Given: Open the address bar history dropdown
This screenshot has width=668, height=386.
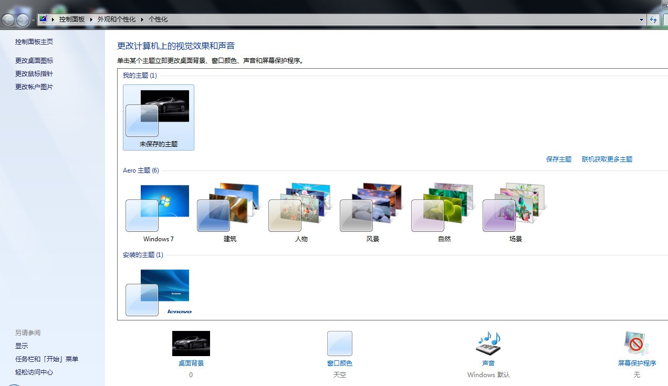Looking at the screenshot, I should (x=642, y=19).
